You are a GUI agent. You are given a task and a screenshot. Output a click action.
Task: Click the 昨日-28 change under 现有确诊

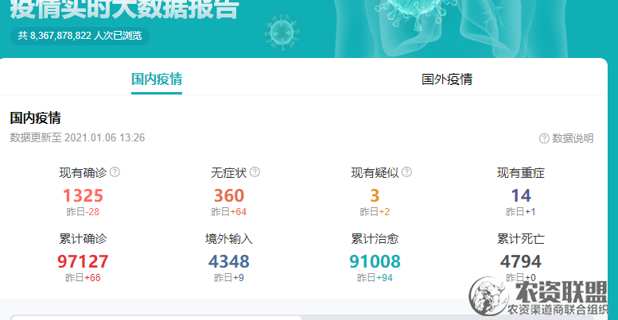(x=83, y=212)
